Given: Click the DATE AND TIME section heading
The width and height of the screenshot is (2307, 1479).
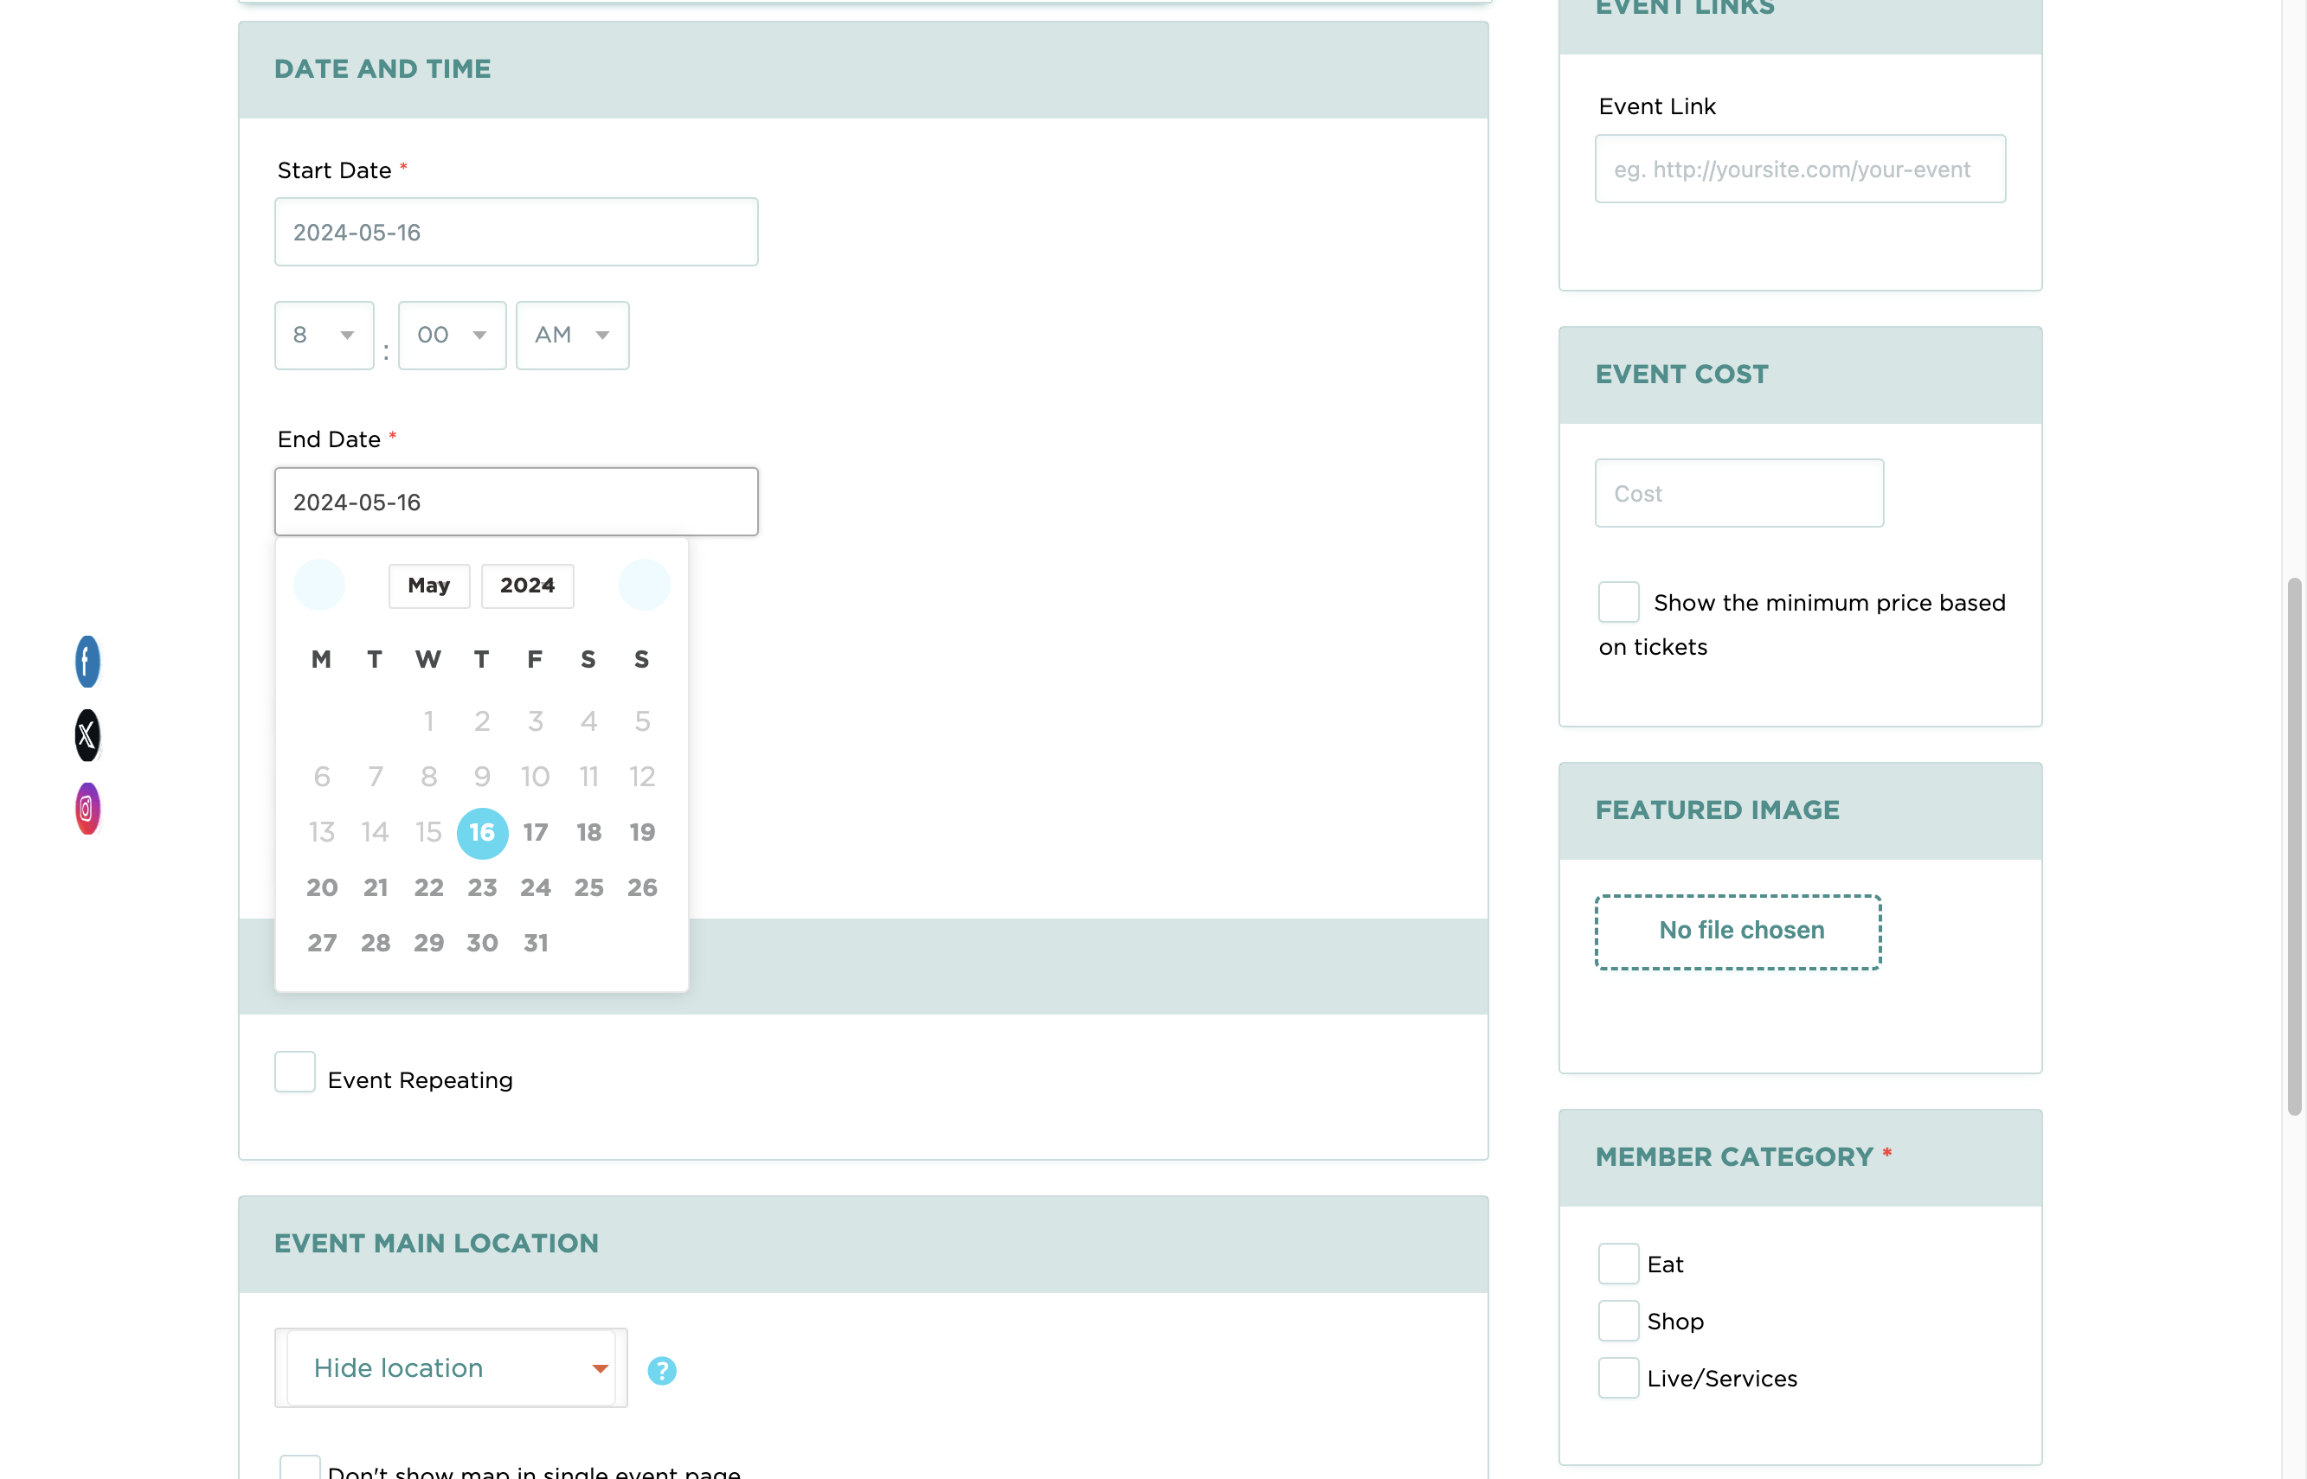Looking at the screenshot, I should 382,69.
